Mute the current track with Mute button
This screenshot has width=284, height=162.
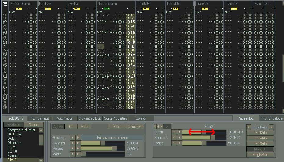(84, 127)
